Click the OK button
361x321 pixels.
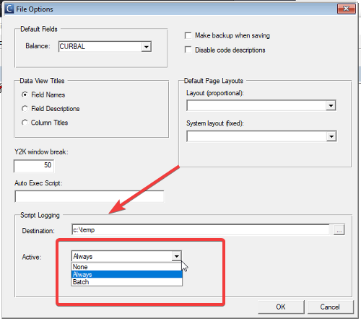coord(281,307)
